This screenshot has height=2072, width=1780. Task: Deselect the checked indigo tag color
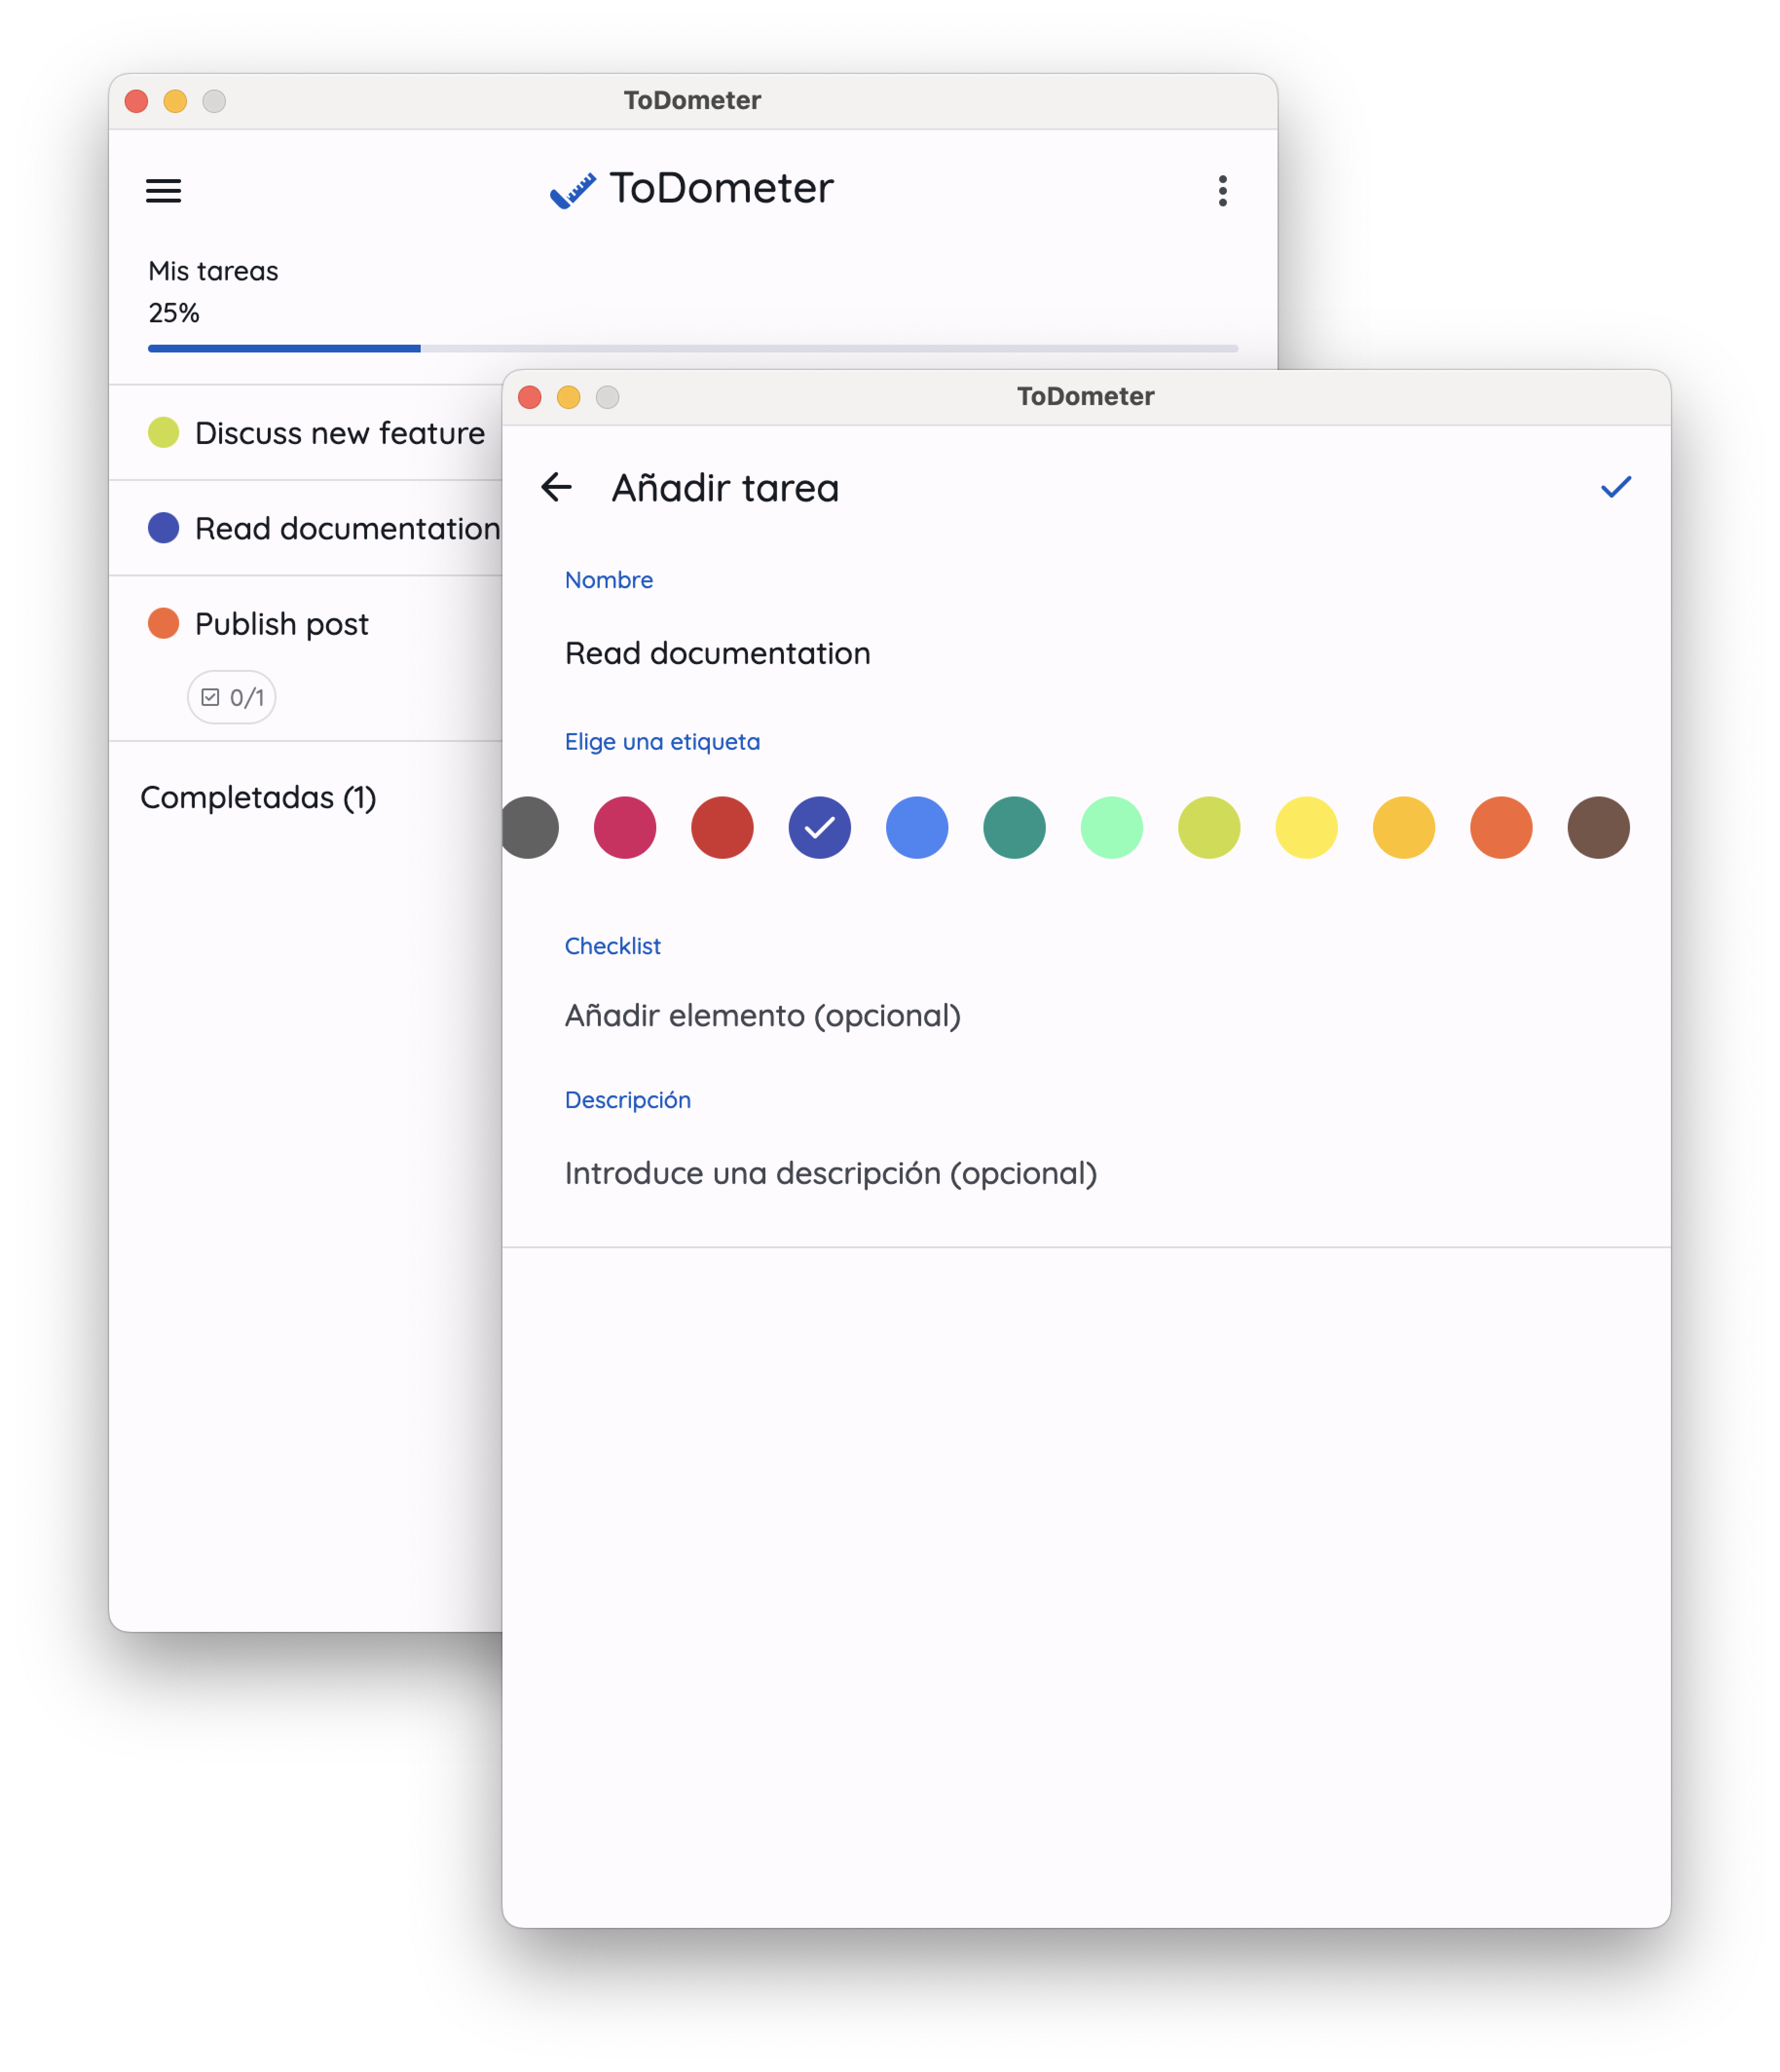click(x=819, y=827)
